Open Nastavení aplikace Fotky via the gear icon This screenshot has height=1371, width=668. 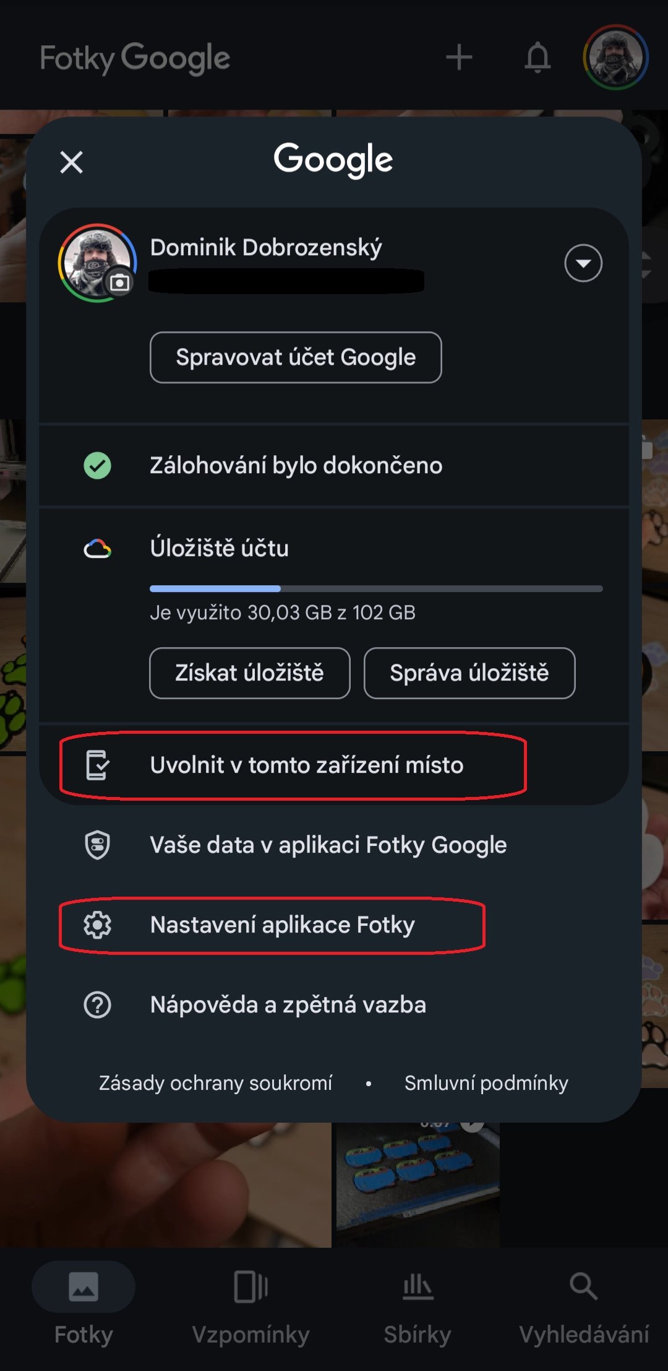98,925
